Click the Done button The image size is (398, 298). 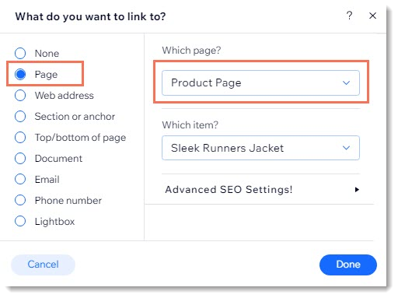point(348,265)
